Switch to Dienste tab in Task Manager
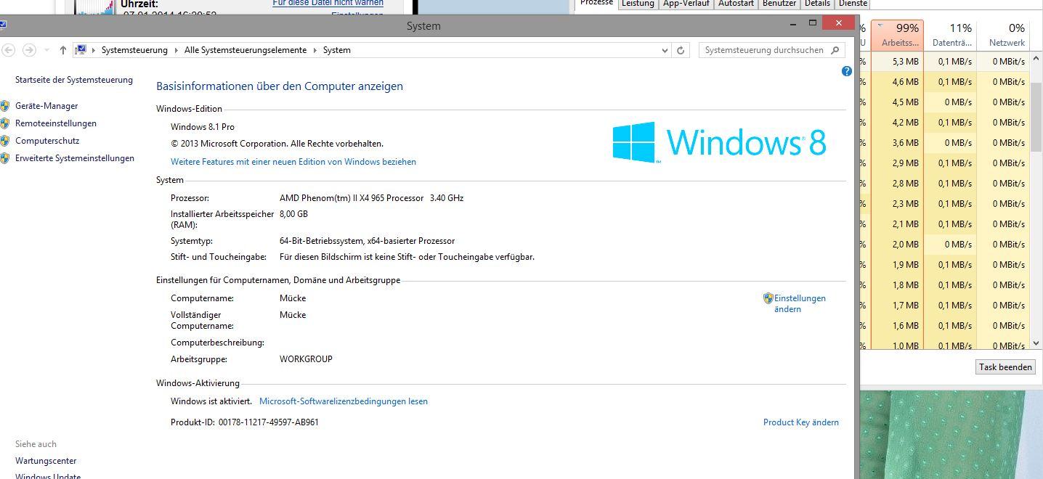Screen dimensions: 1043x479 click(x=853, y=4)
